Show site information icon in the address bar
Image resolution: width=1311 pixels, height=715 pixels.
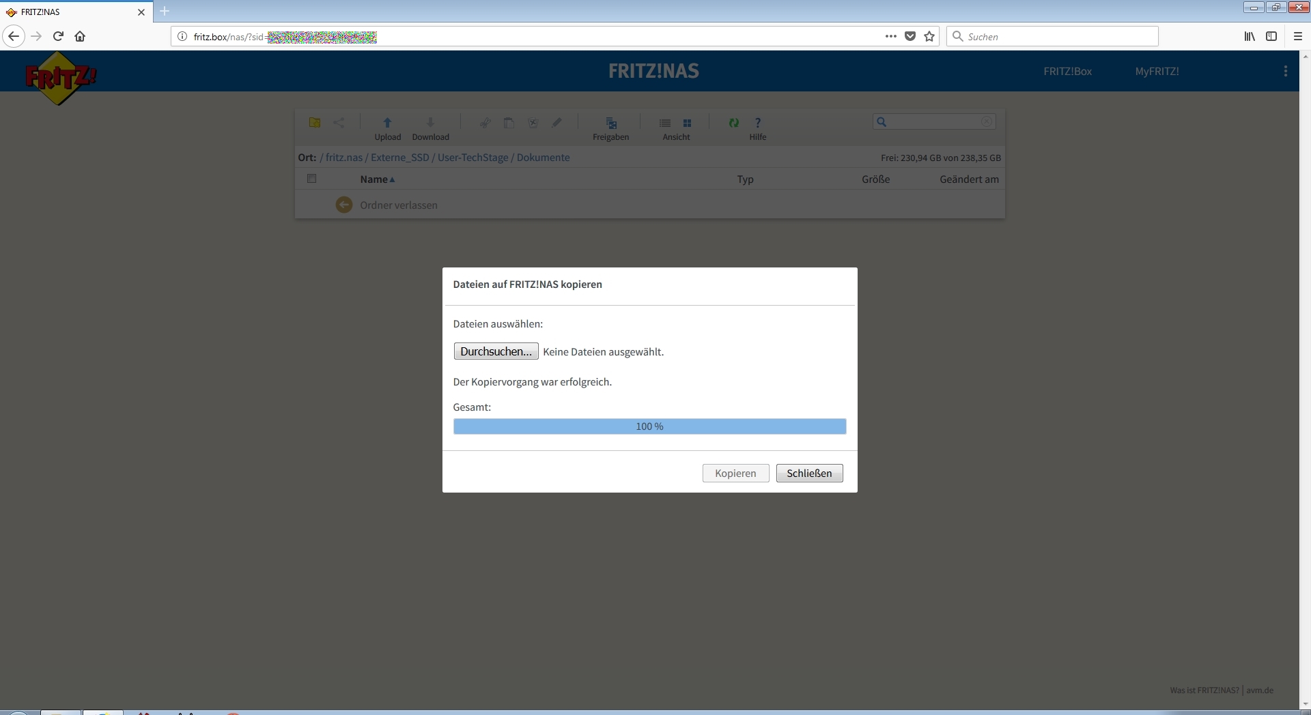tap(182, 36)
